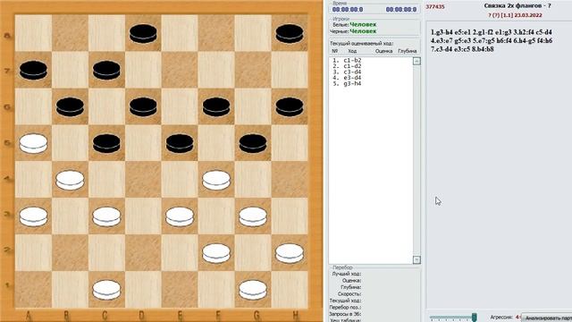Select the black checker on c7
Image resolution: width=572 pixels, height=322 pixels.
tap(106, 70)
